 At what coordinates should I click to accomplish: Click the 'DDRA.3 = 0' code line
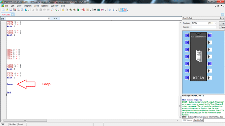pos(13,50)
